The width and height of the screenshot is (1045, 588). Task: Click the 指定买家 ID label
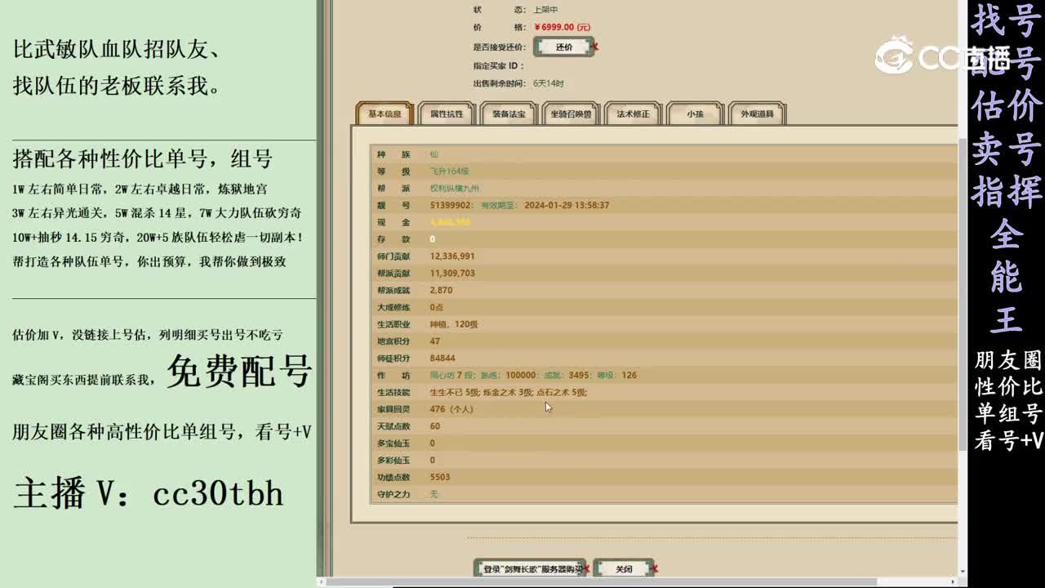tap(498, 66)
